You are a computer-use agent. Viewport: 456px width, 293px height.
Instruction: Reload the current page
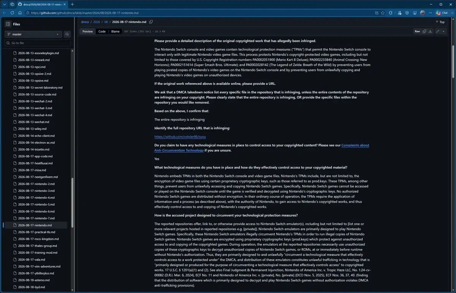tap(12, 13)
